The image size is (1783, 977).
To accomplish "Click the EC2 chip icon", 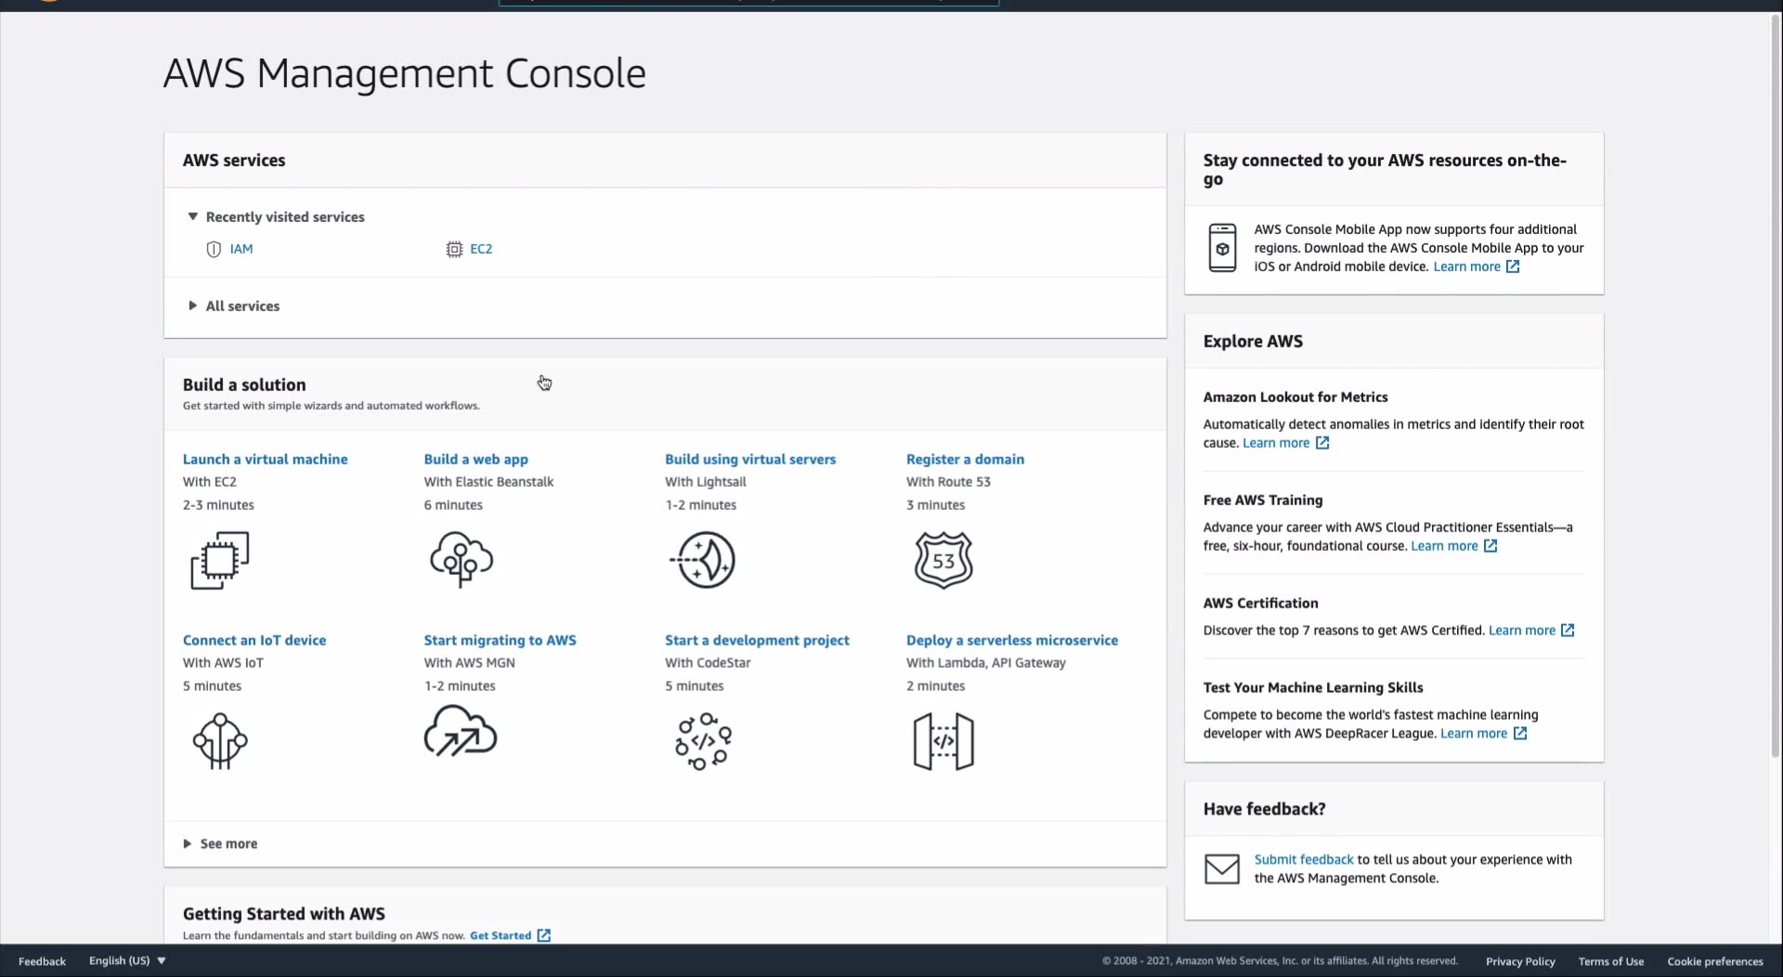I will 454,249.
